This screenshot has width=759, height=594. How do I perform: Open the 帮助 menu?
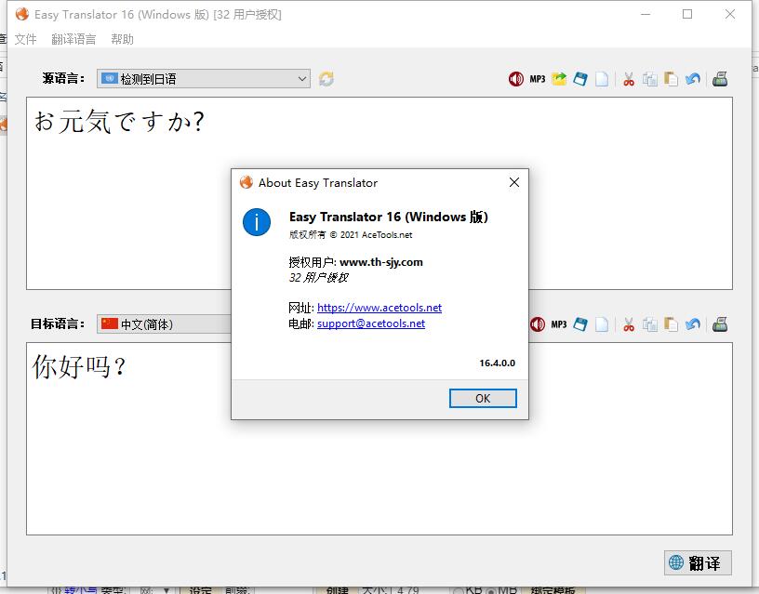click(x=122, y=39)
